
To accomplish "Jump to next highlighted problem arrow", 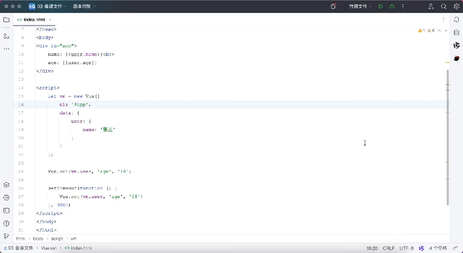I will pyautogui.click(x=446, y=30).
